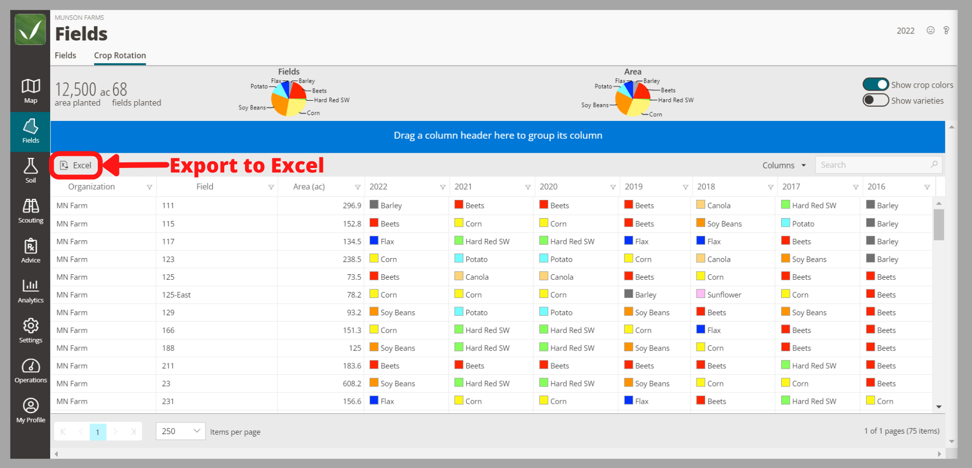Open the Operations section in sidebar
This screenshot has width=972, height=468.
pyautogui.click(x=30, y=371)
